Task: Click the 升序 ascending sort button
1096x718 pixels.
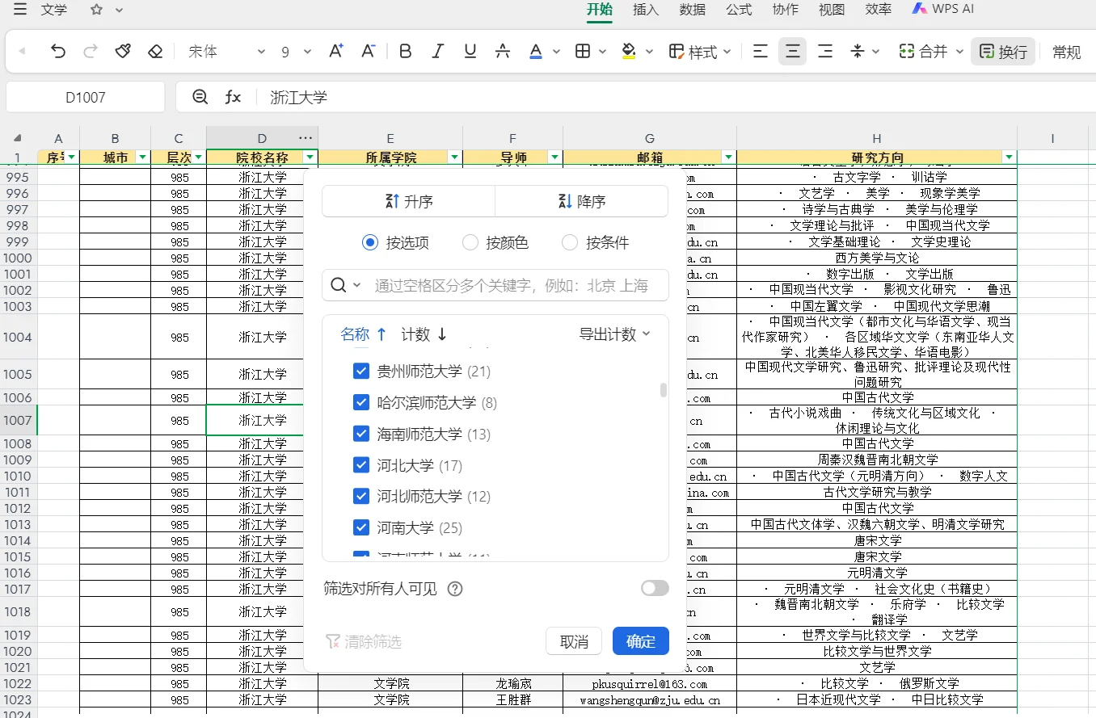Action: 409,201
